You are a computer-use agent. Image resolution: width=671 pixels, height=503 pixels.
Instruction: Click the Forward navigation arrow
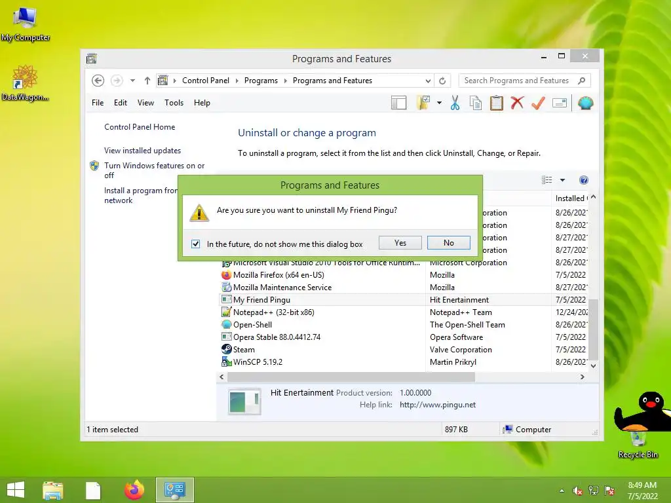pyautogui.click(x=117, y=81)
